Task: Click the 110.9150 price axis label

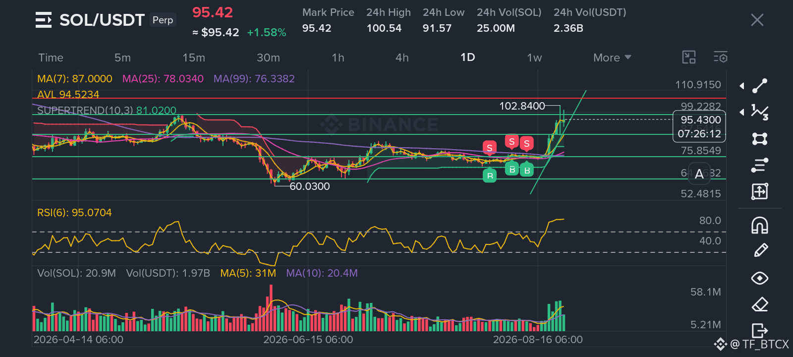Action: click(698, 85)
